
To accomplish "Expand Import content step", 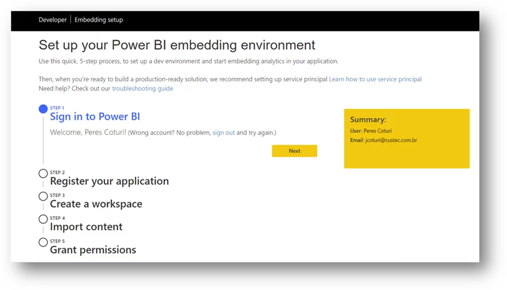I will 86,227.
